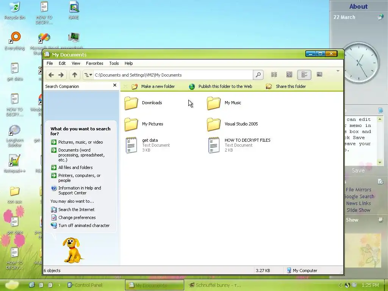Select the My Pictures folder

coord(144,124)
